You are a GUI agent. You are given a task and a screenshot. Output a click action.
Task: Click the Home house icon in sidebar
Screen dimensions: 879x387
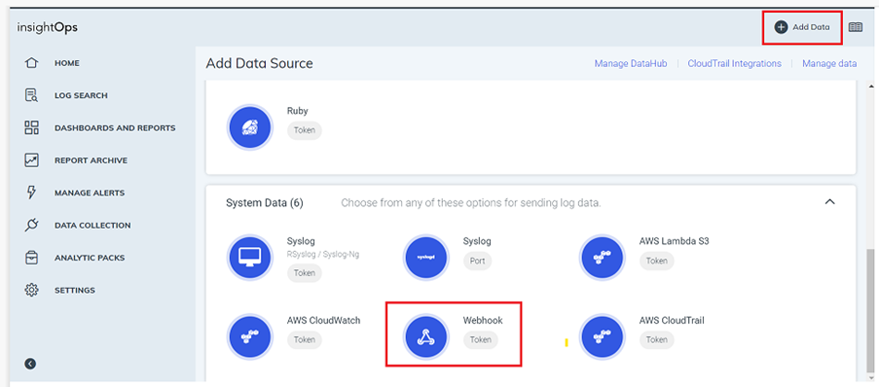tap(31, 63)
